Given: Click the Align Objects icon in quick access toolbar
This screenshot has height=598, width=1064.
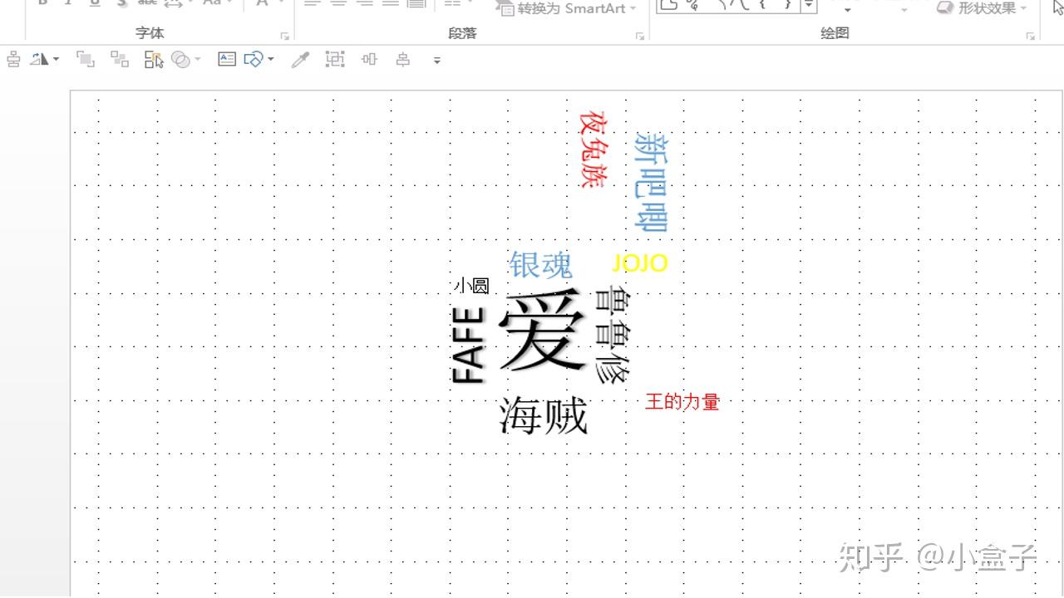Looking at the screenshot, I should click(x=13, y=60).
